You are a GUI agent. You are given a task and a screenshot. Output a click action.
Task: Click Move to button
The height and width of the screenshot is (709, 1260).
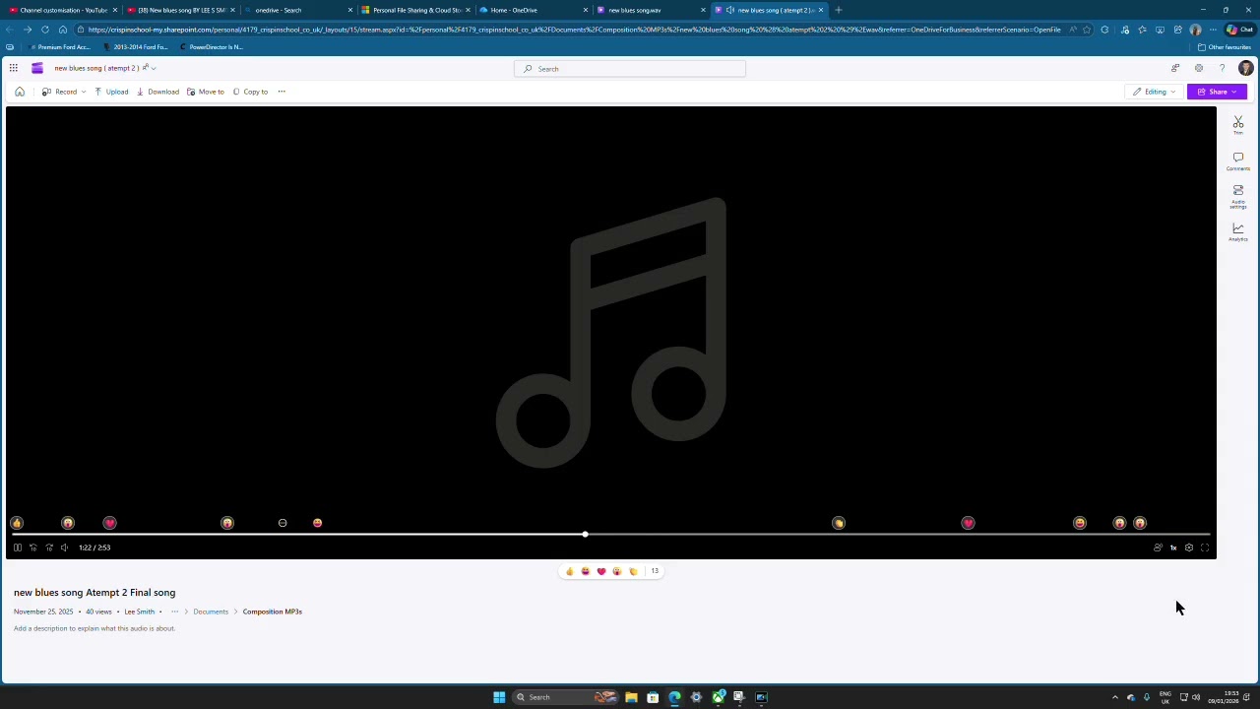[x=205, y=92]
